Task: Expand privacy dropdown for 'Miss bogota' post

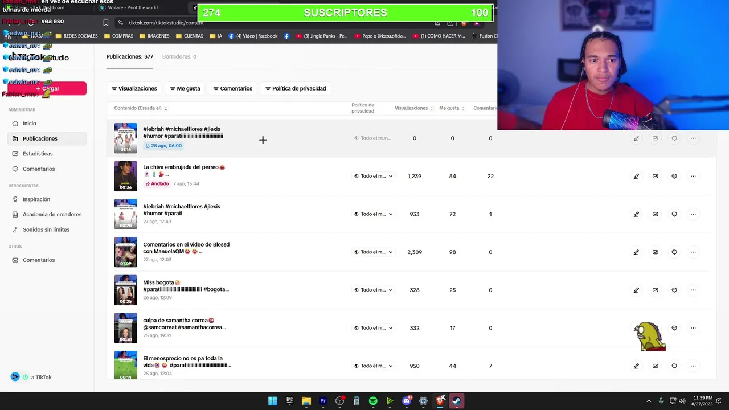Action: point(374,290)
